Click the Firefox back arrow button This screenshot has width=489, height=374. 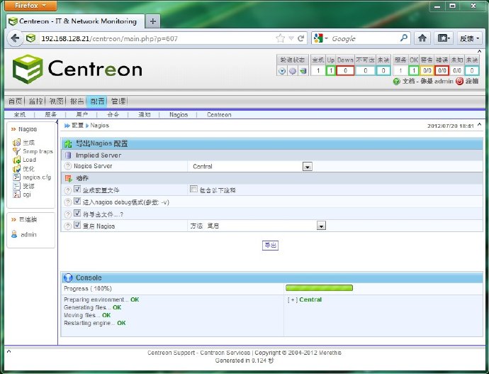(x=15, y=38)
